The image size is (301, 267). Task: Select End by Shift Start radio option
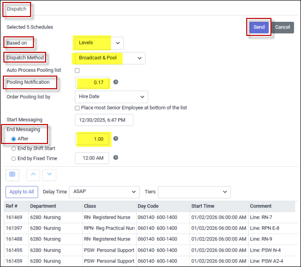click(13, 149)
